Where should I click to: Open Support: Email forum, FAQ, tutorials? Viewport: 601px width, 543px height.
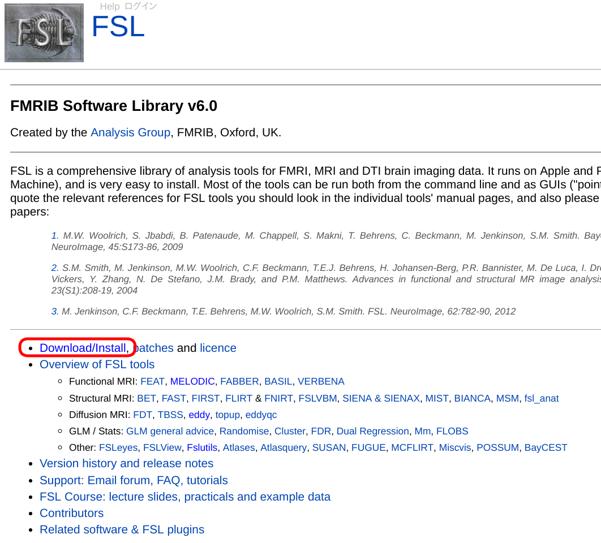point(134,480)
